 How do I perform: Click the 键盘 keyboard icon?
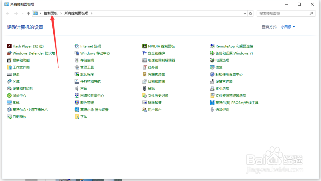coord(9,74)
